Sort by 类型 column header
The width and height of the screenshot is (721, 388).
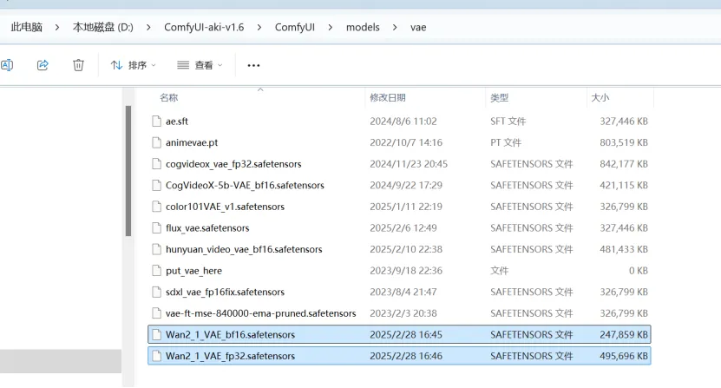point(500,97)
